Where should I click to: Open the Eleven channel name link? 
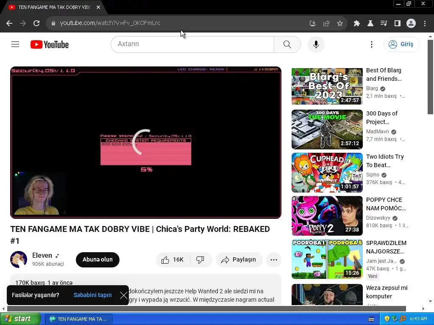[x=42, y=255]
